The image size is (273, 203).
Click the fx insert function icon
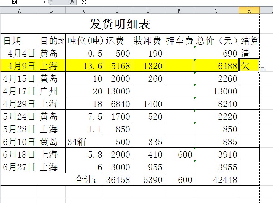point(72,2)
